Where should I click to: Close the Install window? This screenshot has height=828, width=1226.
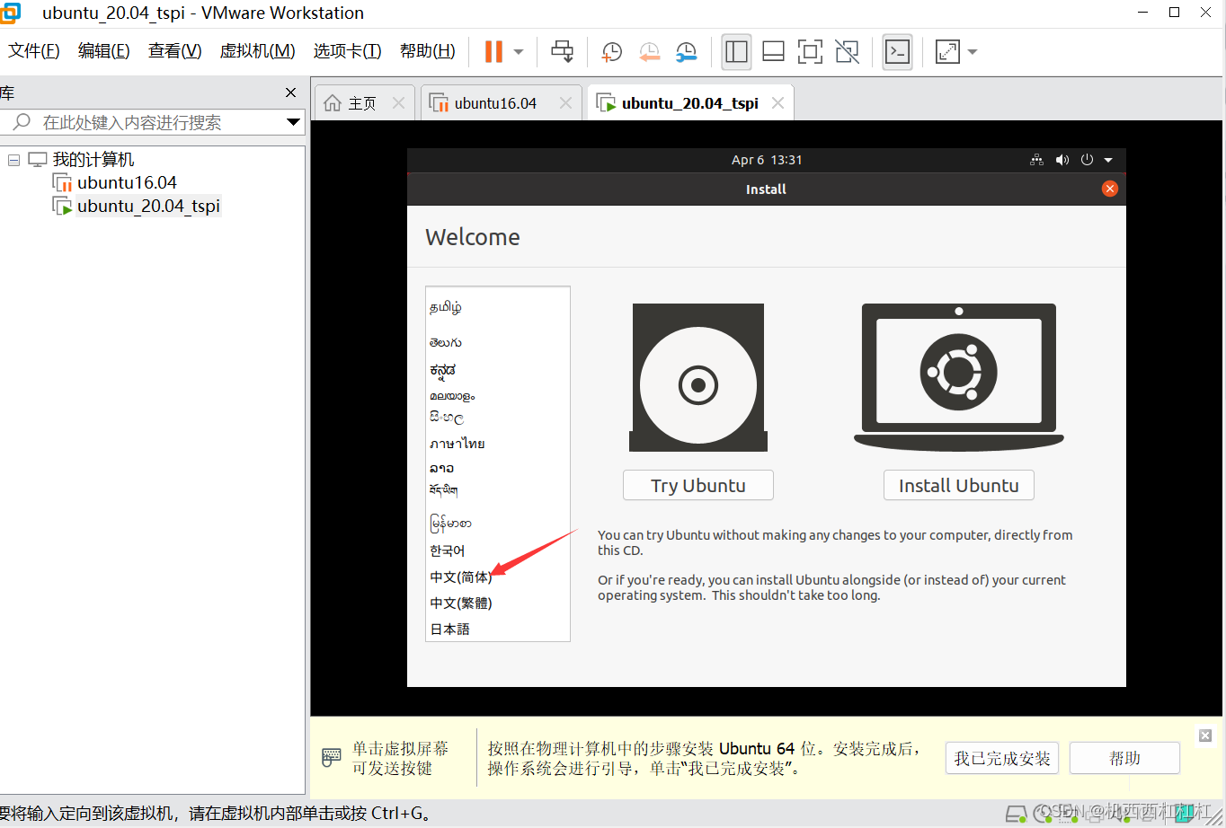point(1110,189)
